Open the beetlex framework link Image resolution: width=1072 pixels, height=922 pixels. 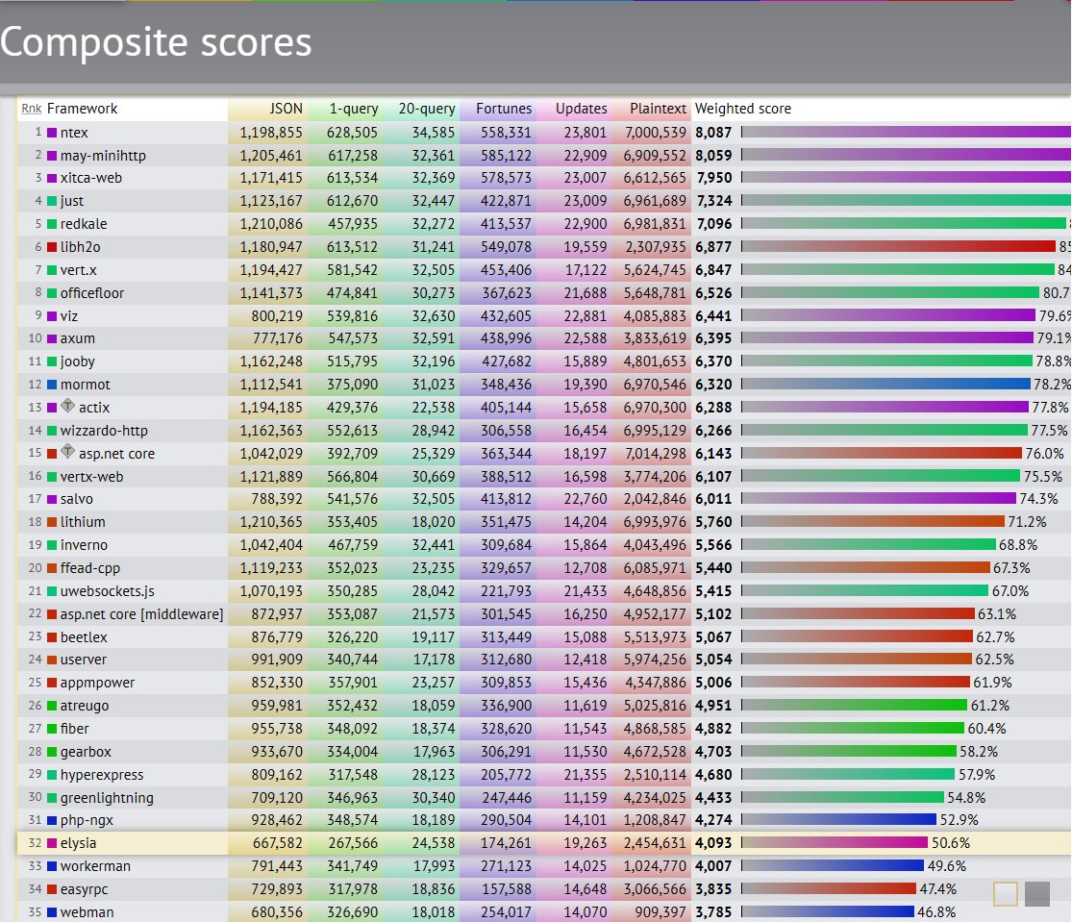(x=84, y=637)
